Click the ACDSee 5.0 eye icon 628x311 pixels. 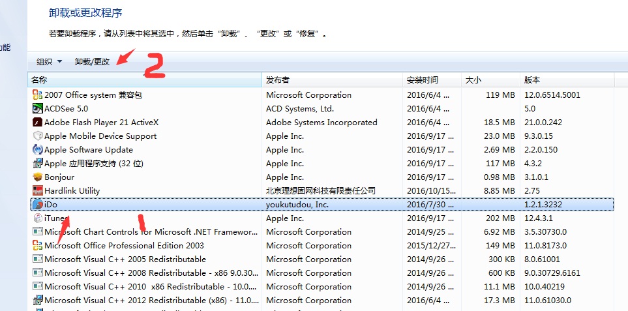point(37,109)
